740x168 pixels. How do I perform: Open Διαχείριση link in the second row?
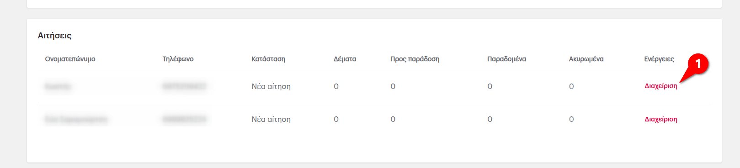(x=661, y=119)
